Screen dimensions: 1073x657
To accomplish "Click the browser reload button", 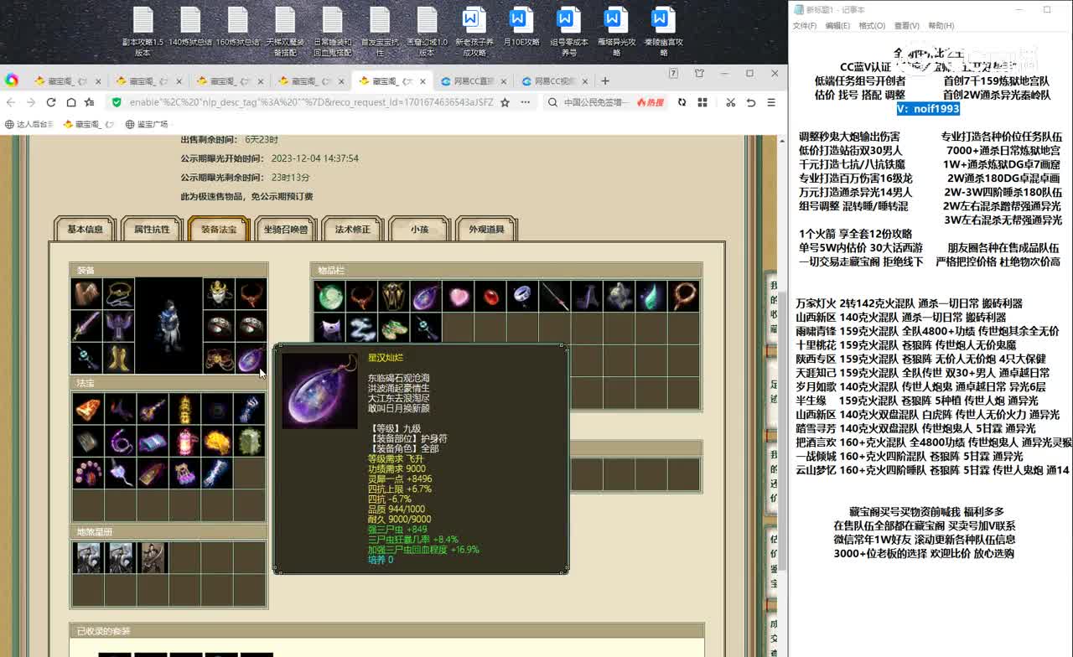I will 51,102.
